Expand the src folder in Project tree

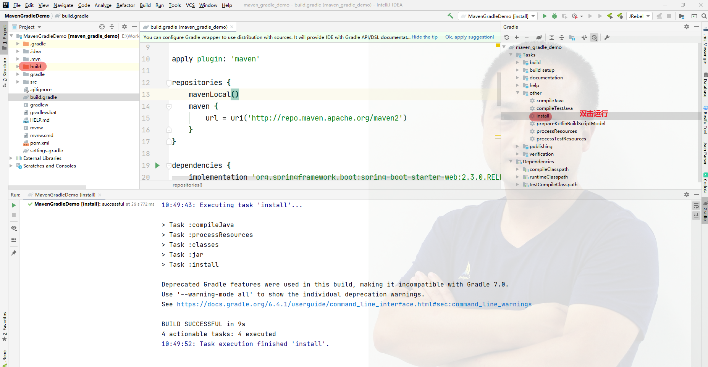click(x=18, y=82)
